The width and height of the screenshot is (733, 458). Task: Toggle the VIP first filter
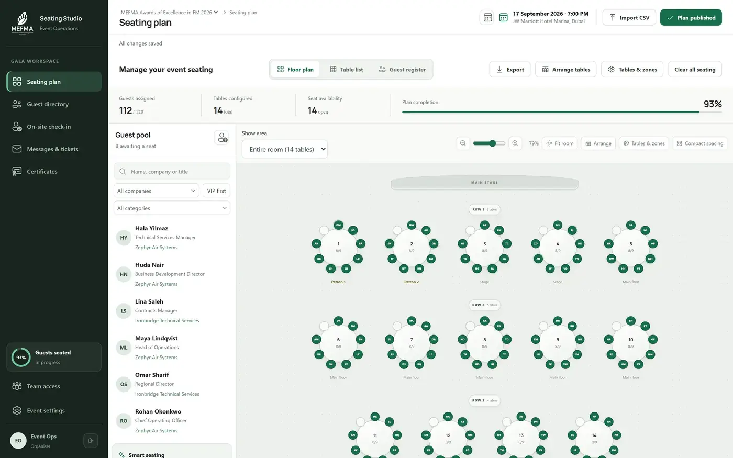tap(216, 191)
